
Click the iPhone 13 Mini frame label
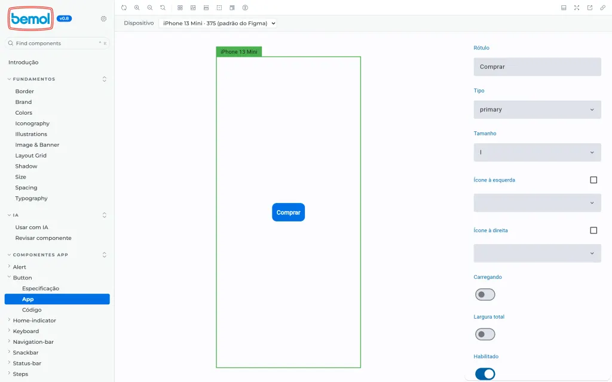[239, 52]
